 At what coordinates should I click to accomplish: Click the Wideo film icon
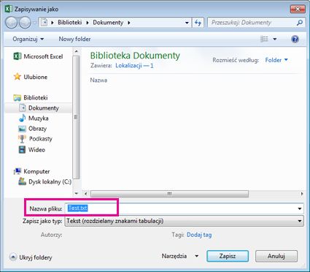(x=22, y=149)
